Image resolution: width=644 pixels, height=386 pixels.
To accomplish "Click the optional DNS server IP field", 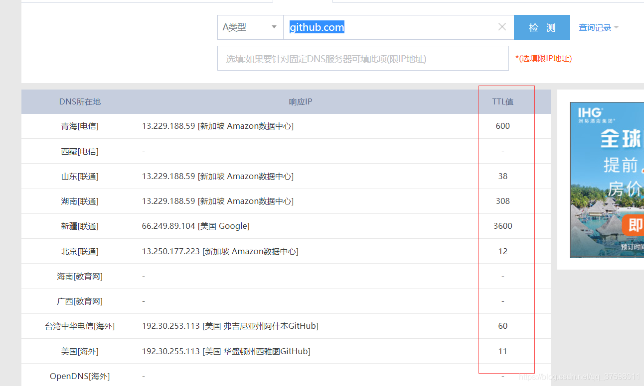I will pos(363,58).
